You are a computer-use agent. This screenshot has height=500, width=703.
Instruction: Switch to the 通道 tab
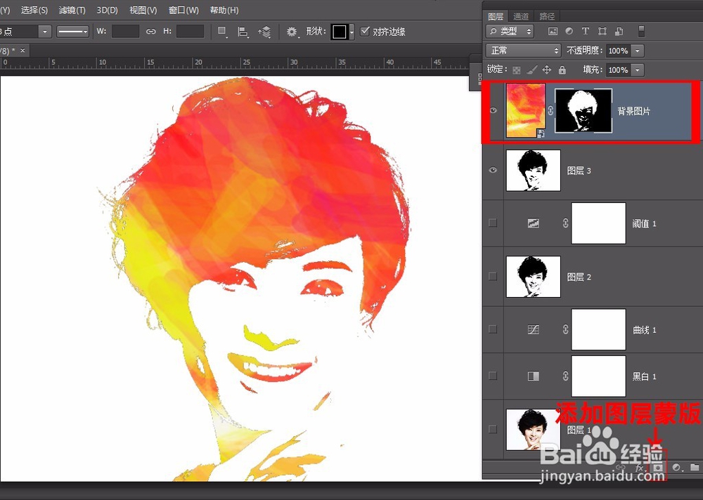[x=521, y=16]
